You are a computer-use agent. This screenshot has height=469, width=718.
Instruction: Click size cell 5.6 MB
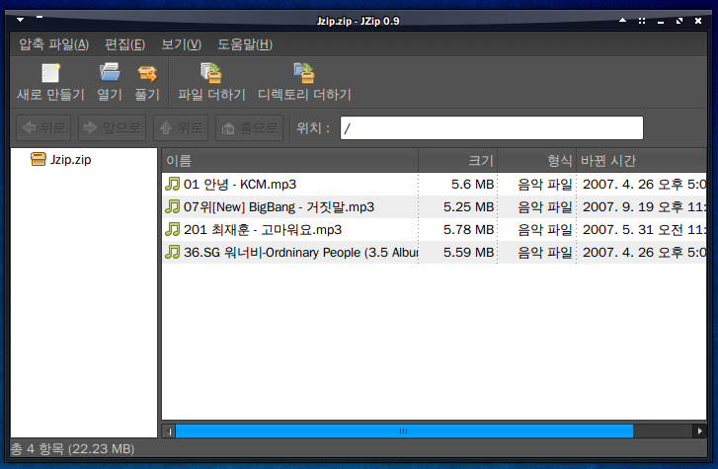(x=472, y=184)
